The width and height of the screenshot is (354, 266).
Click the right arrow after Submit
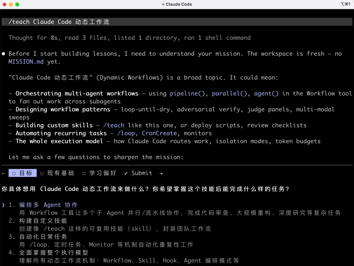161,173
